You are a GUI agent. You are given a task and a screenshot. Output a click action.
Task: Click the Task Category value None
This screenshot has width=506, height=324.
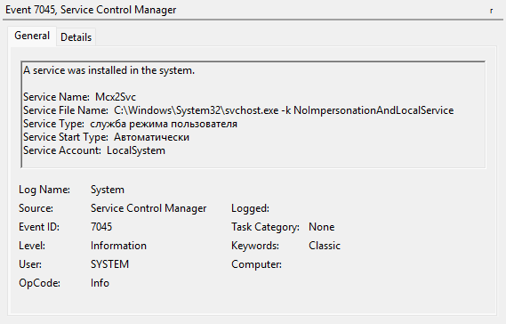coord(321,227)
